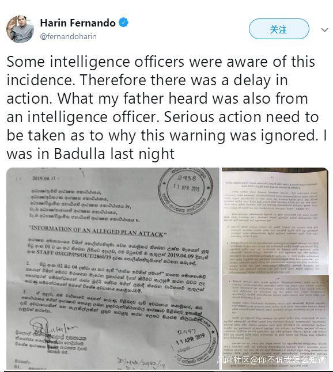Screen dimensions: 333x372
Task: Click the round 2938 stamp in letter photo
Action: (186, 190)
